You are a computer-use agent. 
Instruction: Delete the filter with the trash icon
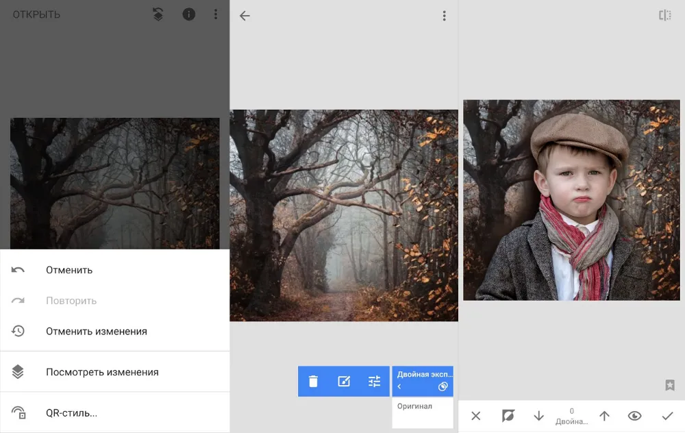tap(313, 382)
